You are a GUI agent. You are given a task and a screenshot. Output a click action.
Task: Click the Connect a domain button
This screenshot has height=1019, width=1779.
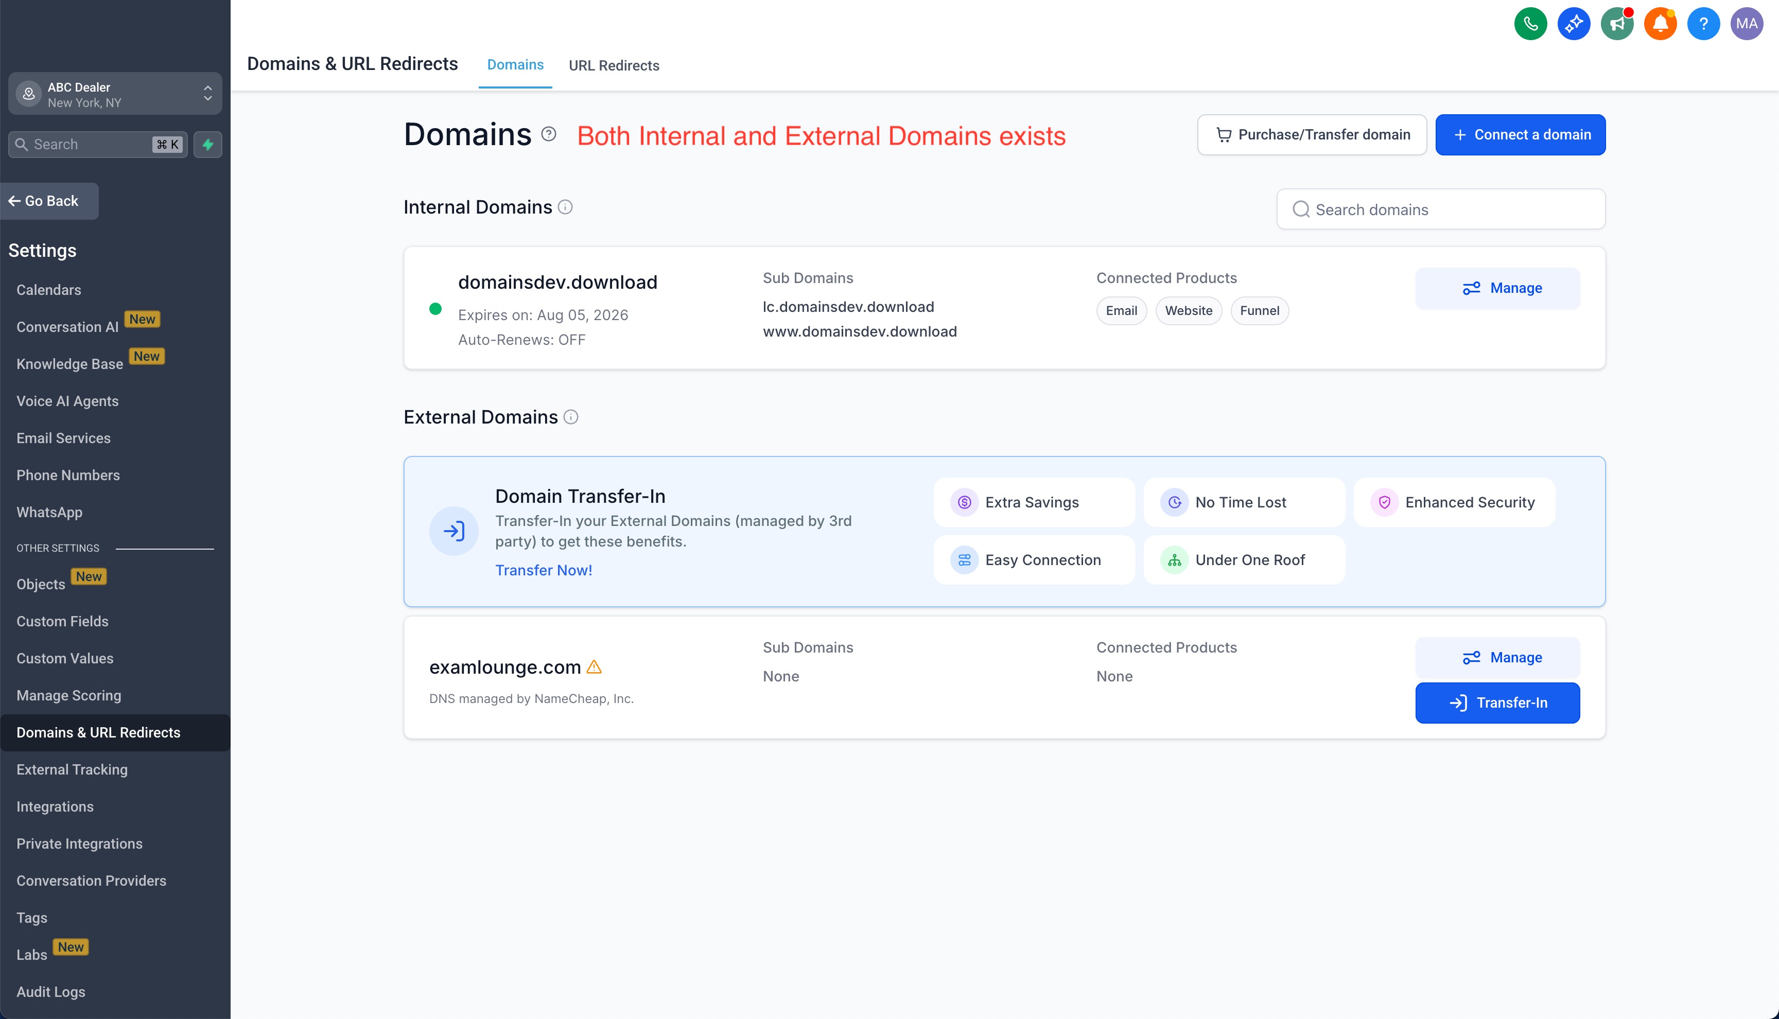1520,134
